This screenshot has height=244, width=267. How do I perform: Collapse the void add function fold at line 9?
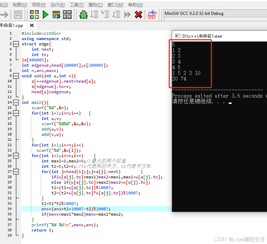pyautogui.click(x=16, y=76)
